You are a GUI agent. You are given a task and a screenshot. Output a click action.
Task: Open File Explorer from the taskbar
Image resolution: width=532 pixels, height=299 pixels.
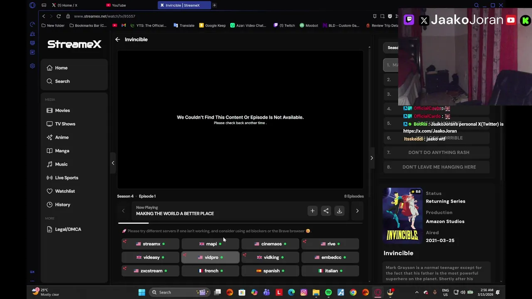point(316,292)
